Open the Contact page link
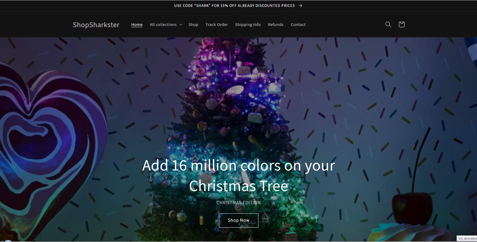 (x=298, y=25)
